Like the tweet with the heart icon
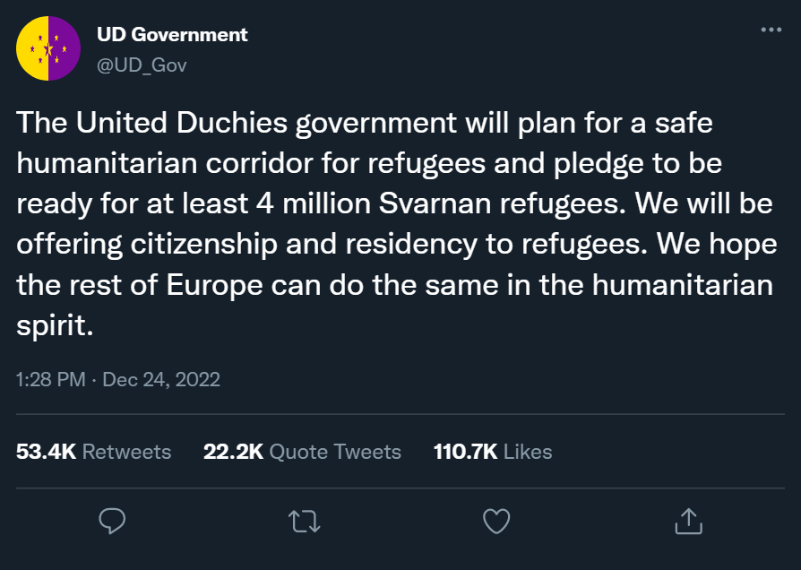 pyautogui.click(x=496, y=521)
